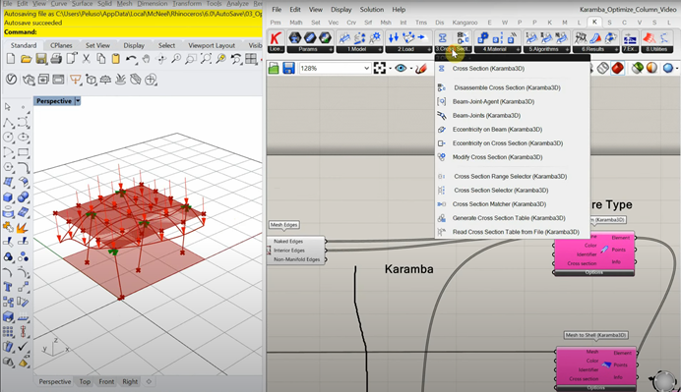Viewport: 681px width, 392px height.
Task: Open the Kangaroo component tab
Action: (464, 23)
